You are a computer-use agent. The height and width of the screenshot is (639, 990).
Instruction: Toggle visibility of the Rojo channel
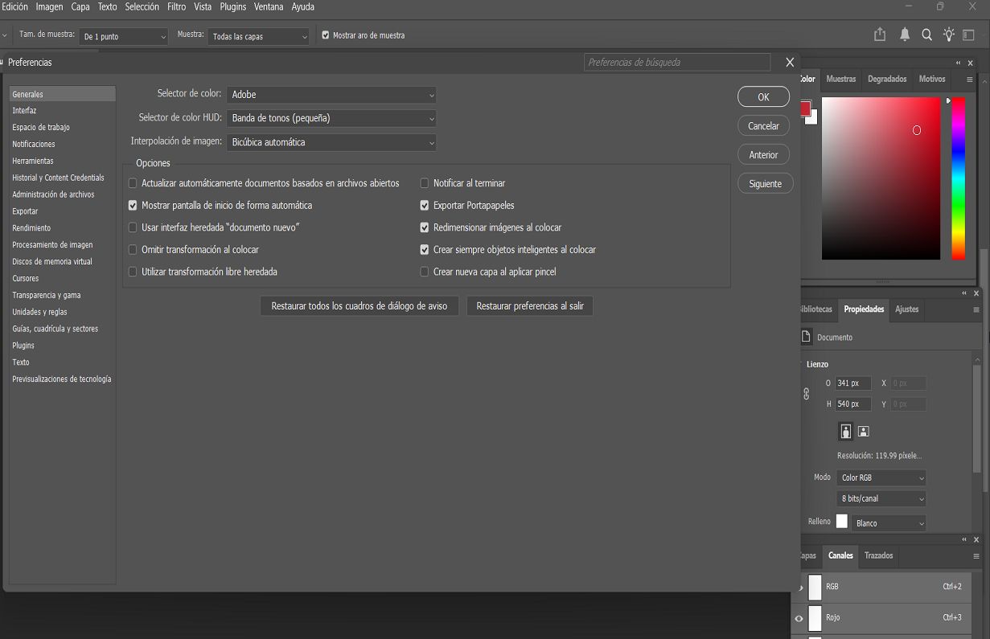(798, 618)
